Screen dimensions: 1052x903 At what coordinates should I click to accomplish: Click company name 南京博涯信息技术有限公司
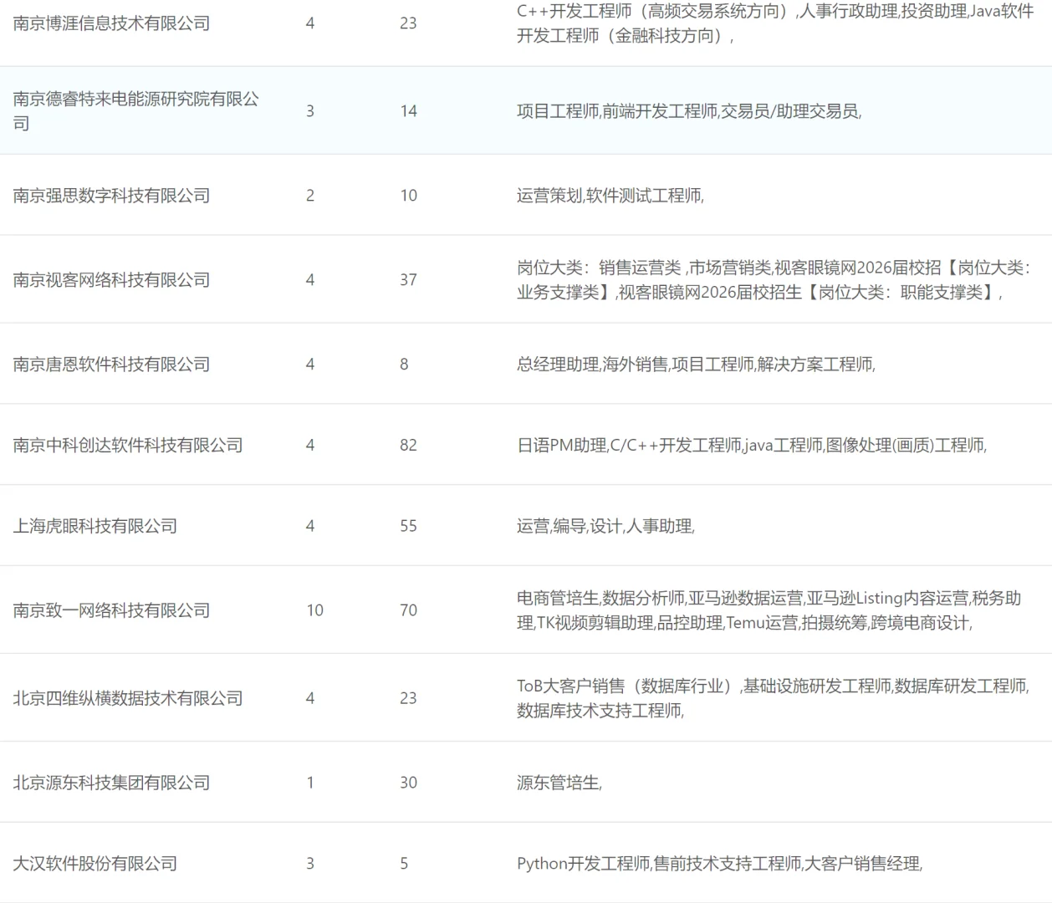(x=111, y=23)
